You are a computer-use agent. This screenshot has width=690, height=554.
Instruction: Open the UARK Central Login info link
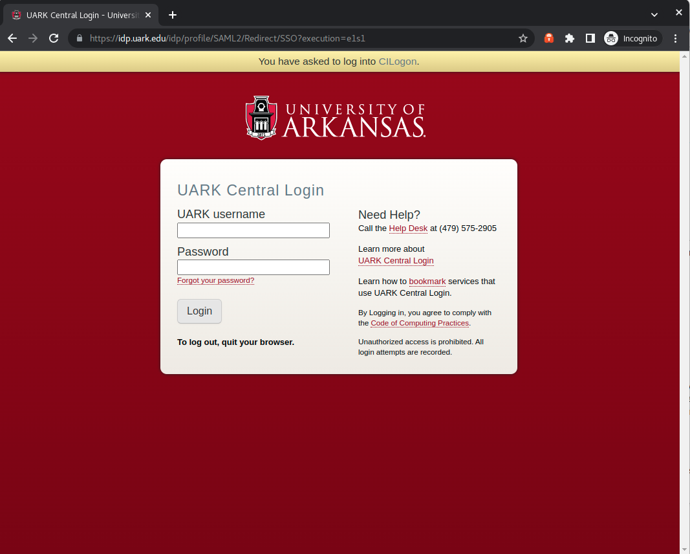tap(396, 261)
